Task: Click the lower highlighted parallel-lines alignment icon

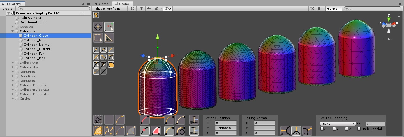Action: coord(194,131)
